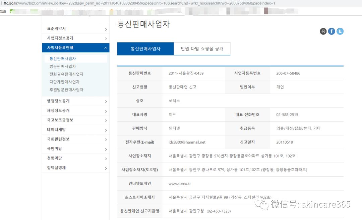362x220 pixels.
Task: Expand the 표준계약서 sidebar section
Action: tap(75, 28)
